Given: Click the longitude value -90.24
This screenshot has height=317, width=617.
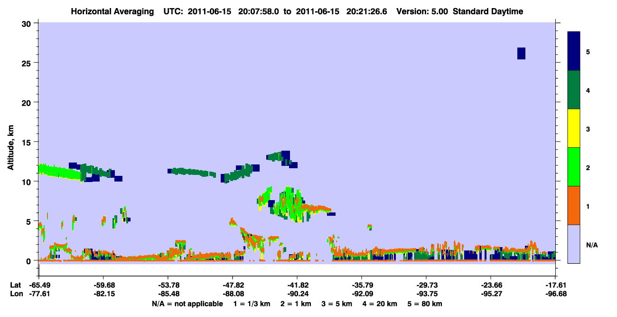Looking at the screenshot, I should (x=297, y=294).
